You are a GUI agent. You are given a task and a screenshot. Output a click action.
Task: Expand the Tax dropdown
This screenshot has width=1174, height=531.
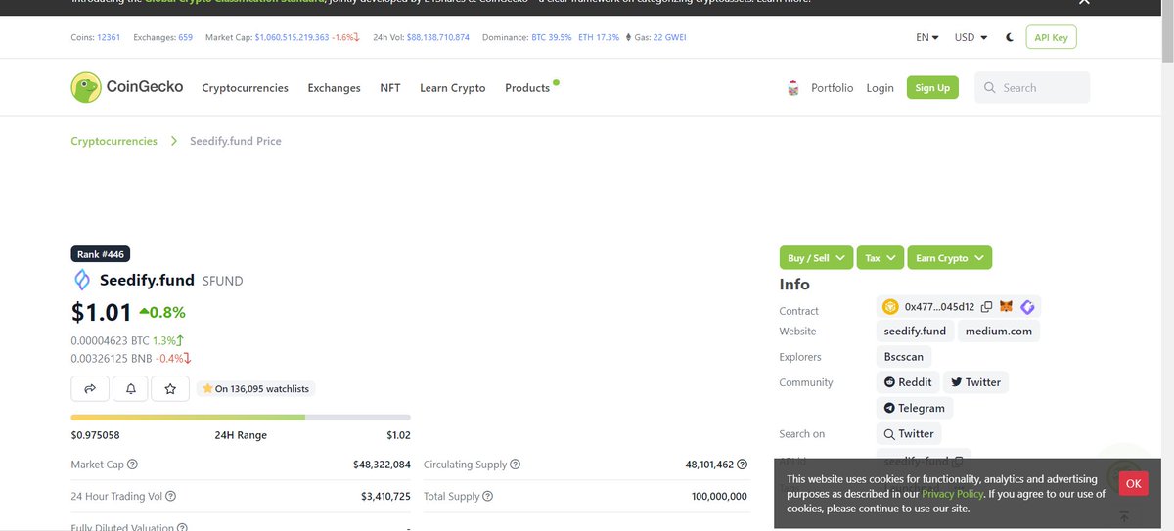coord(880,258)
